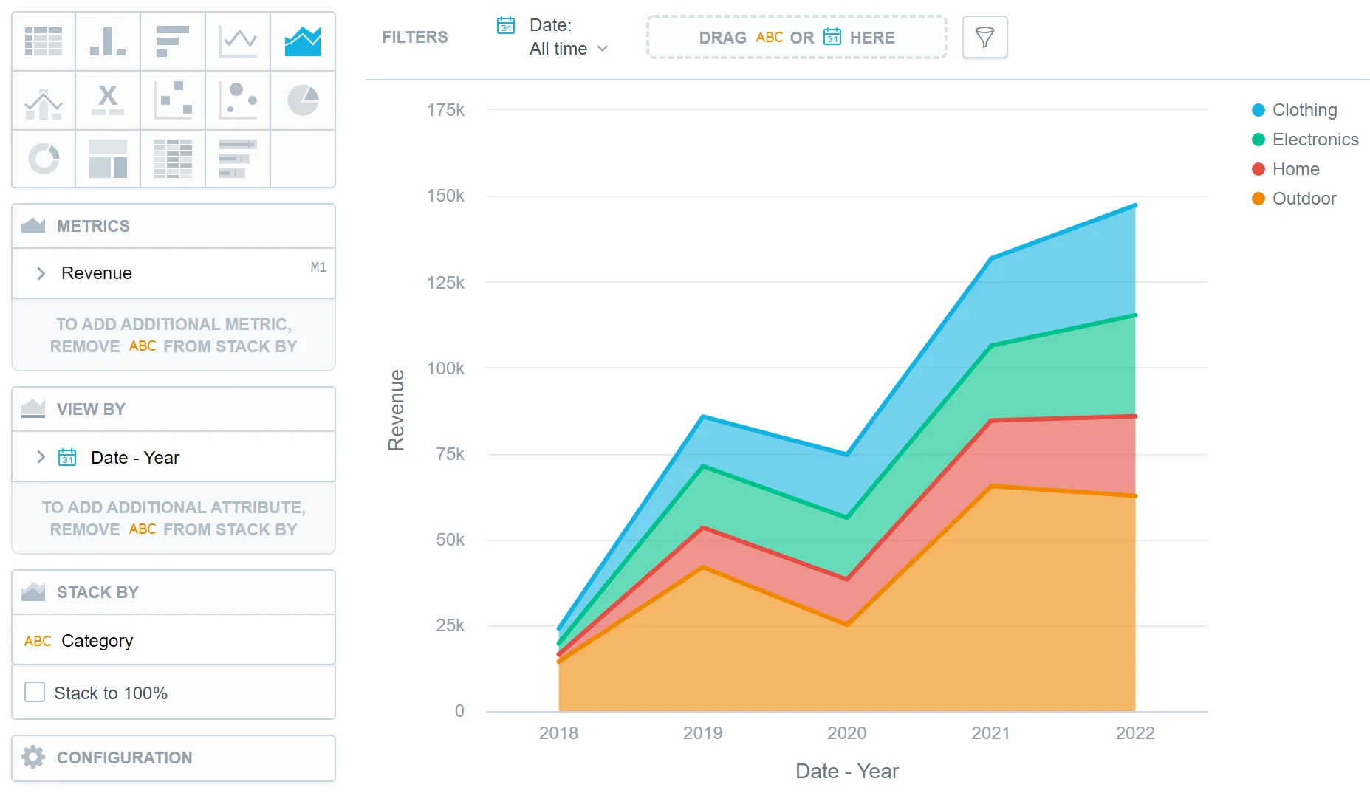Switch to column chart visualization
This screenshot has width=1370, height=793.
108,41
